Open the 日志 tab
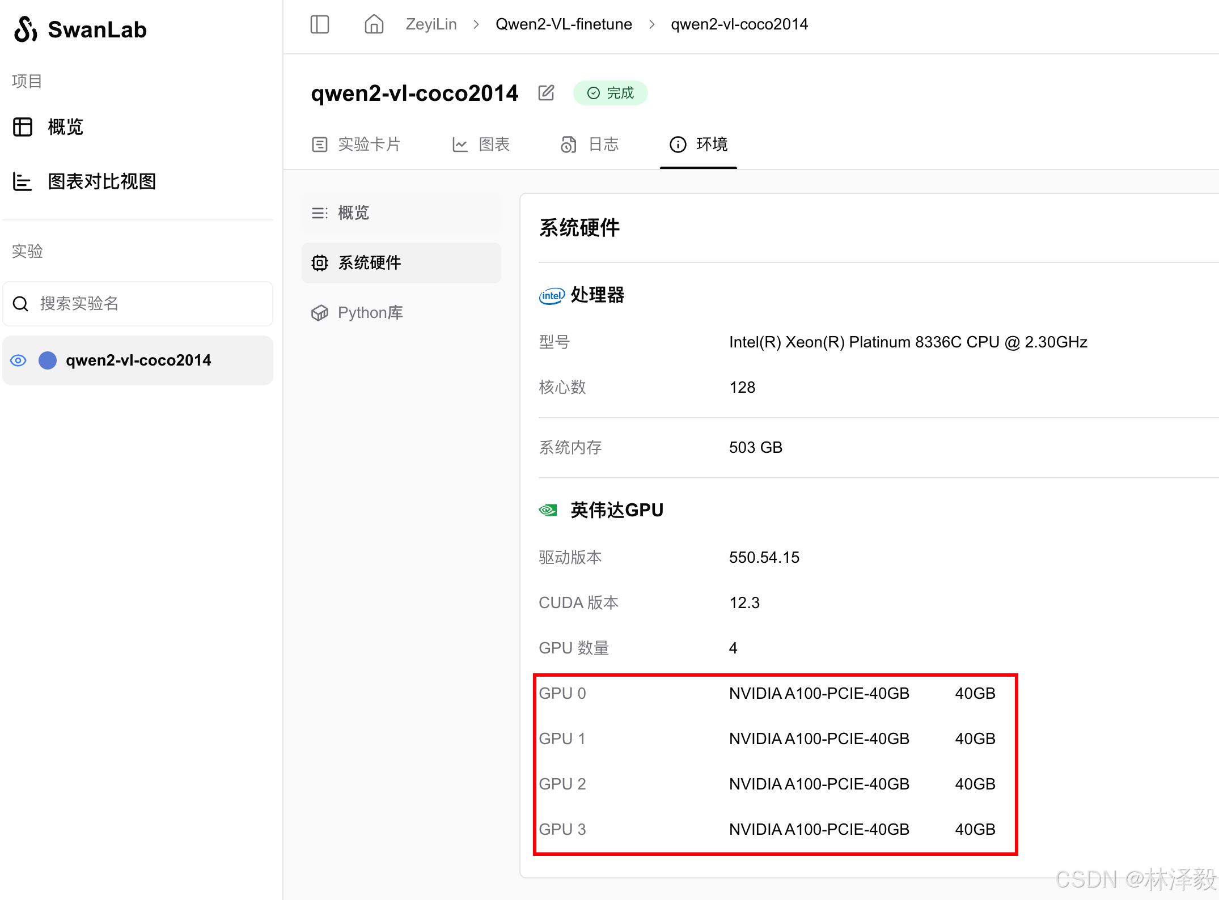This screenshot has width=1219, height=900. [590, 145]
